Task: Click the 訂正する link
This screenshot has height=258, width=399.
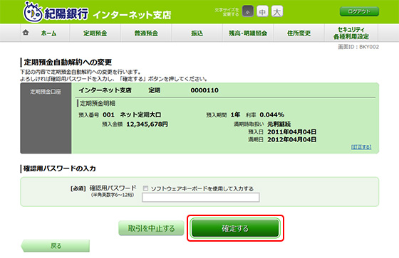Action: 361,147
